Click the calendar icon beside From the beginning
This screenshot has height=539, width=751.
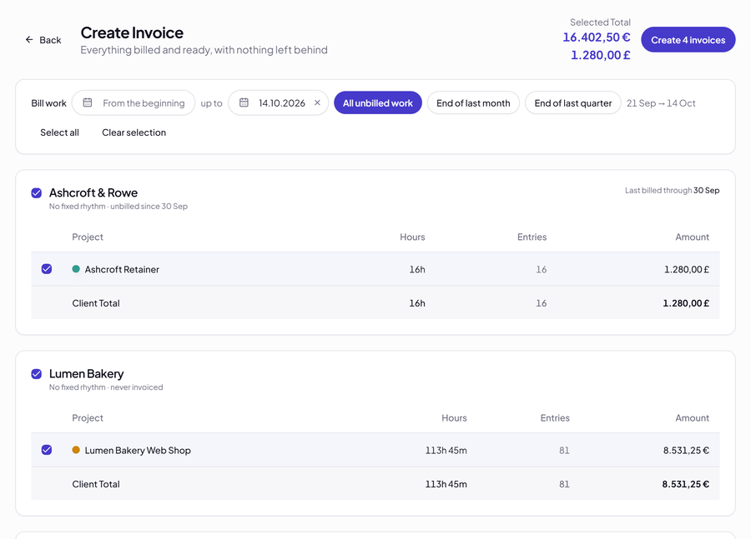pos(87,102)
